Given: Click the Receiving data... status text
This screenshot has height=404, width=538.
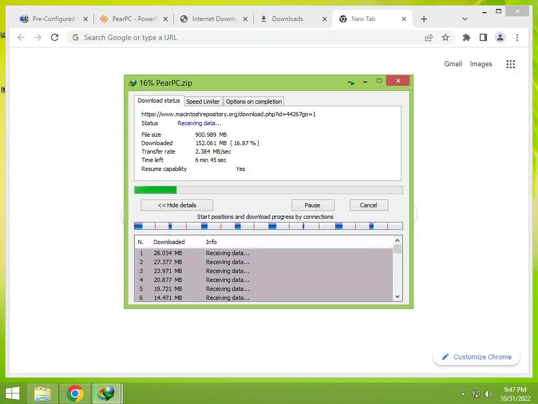Looking at the screenshot, I should tap(199, 123).
